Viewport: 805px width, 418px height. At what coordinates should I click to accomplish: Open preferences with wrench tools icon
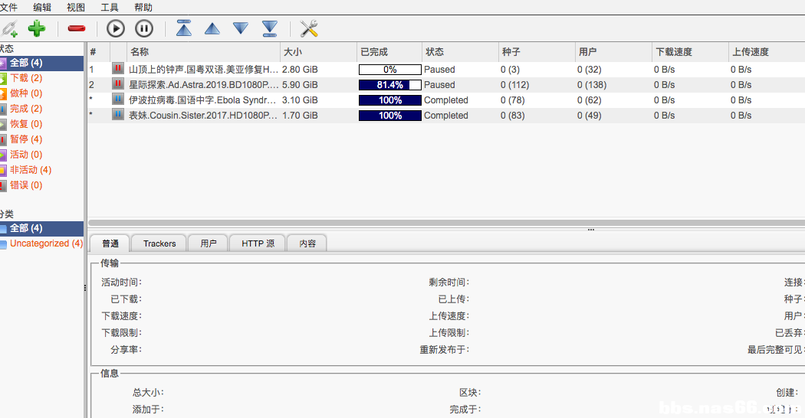coord(309,29)
